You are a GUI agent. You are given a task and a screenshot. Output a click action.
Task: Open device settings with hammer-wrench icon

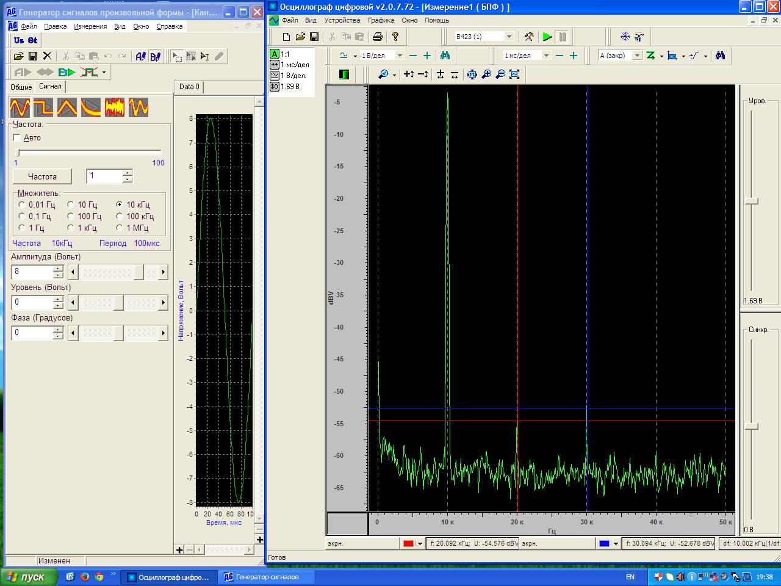click(x=529, y=37)
